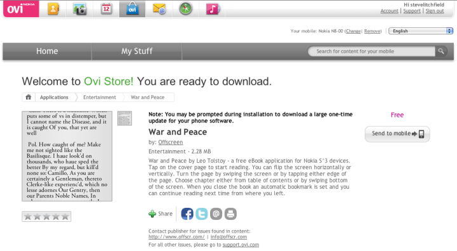Click the War and Peace breadcrumb
The width and height of the screenshot is (457, 251).
(x=147, y=97)
